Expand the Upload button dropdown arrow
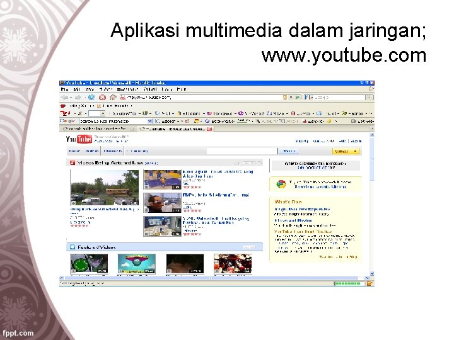Screen dimensions: 454x340 pos(355,151)
